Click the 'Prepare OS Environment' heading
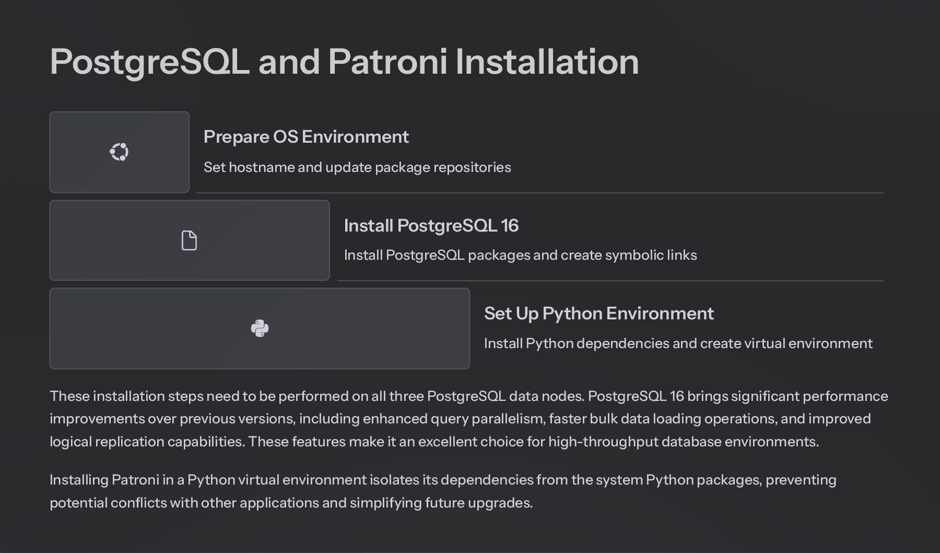 tap(306, 136)
